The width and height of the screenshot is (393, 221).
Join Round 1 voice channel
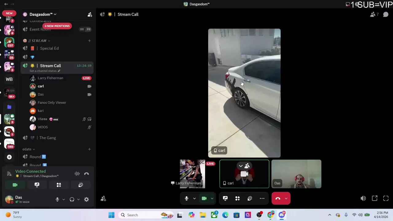(37, 157)
